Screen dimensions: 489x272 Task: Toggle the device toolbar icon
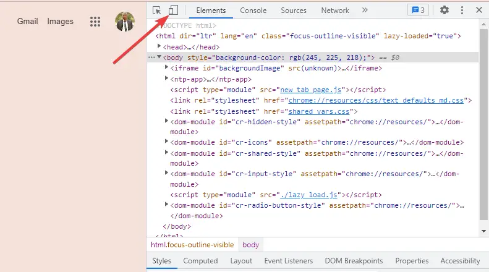pyautogui.click(x=173, y=10)
